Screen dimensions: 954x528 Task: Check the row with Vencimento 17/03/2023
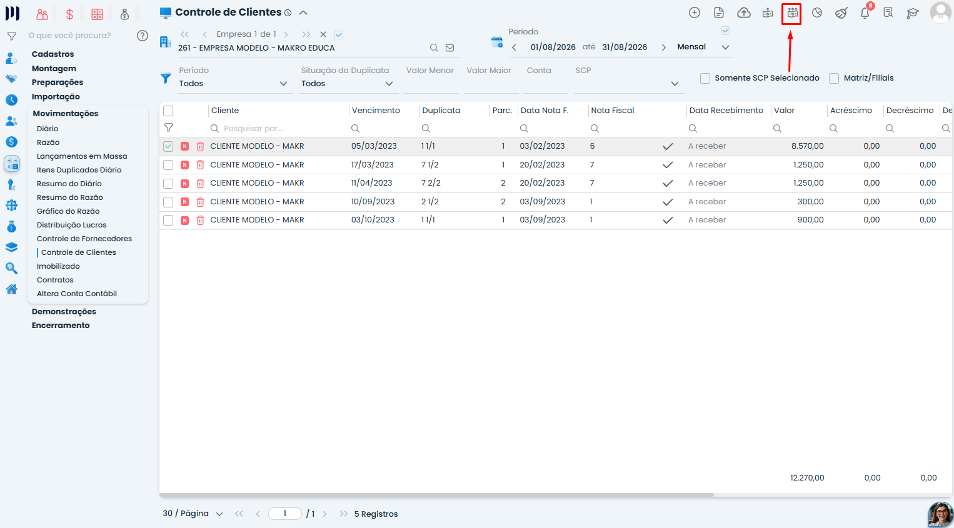point(168,165)
